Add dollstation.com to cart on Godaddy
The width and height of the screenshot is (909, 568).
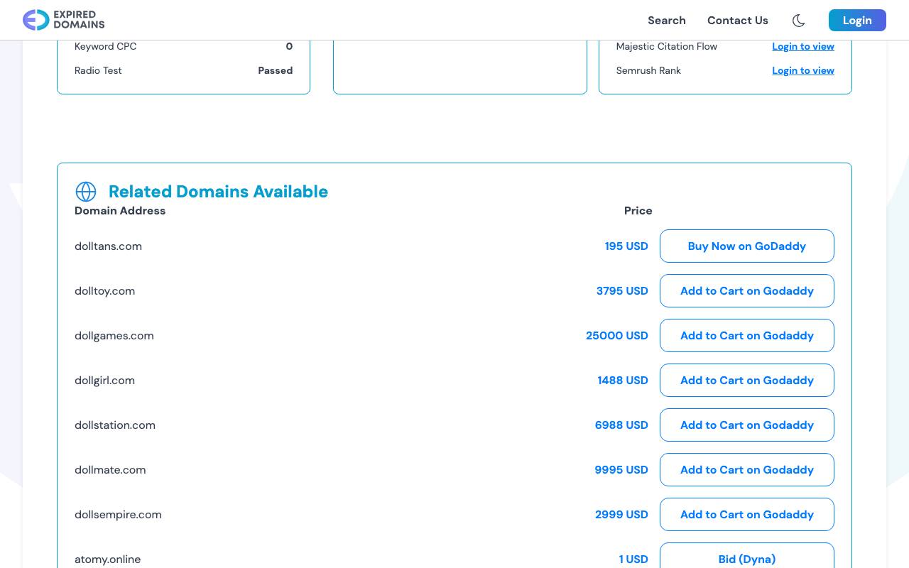coord(746,425)
